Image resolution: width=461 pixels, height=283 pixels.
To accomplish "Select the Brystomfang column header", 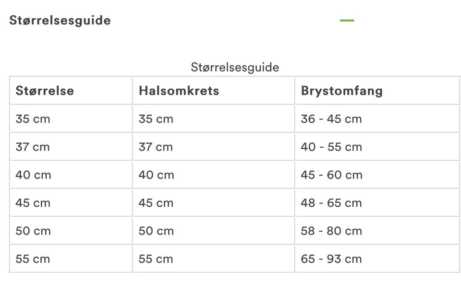I will coord(377,91).
